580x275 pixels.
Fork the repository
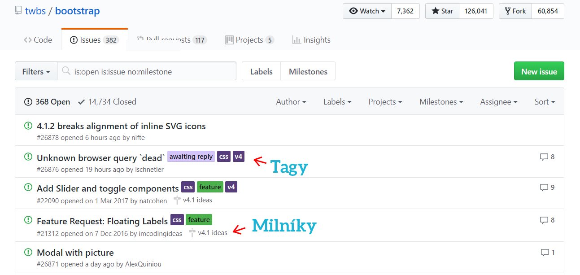(x=515, y=11)
